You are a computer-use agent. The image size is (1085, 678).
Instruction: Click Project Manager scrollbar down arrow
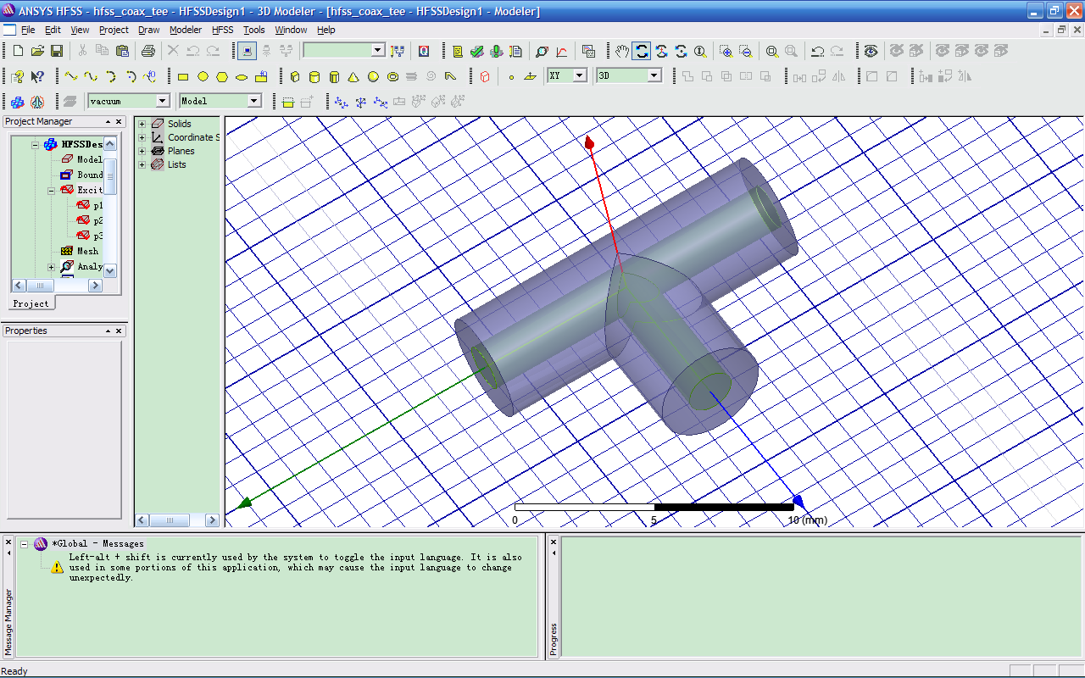(110, 270)
